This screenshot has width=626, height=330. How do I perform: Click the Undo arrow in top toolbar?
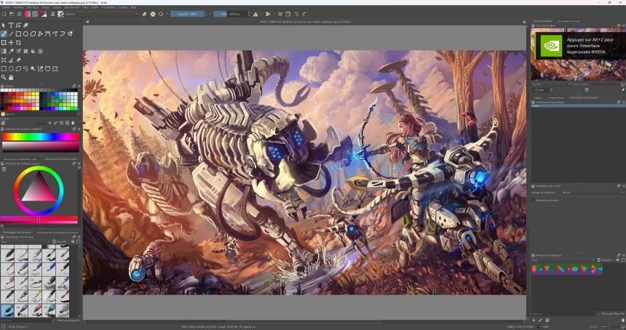pyautogui.click(x=296, y=14)
